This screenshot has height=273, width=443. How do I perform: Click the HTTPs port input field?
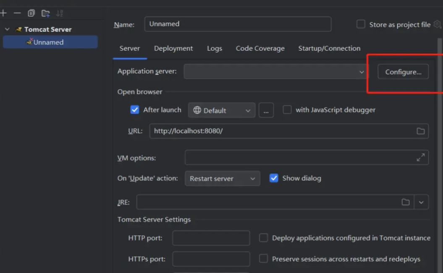[211, 259]
